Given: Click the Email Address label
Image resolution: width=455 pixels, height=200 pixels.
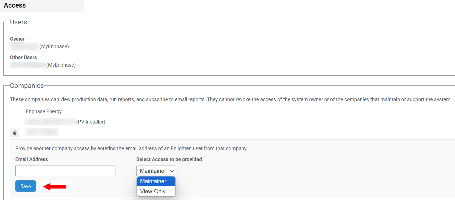Looking at the screenshot, I should point(31,159).
